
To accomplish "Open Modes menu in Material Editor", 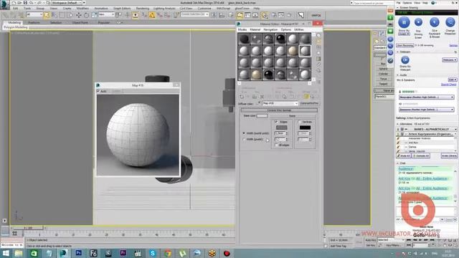I will point(242,29).
